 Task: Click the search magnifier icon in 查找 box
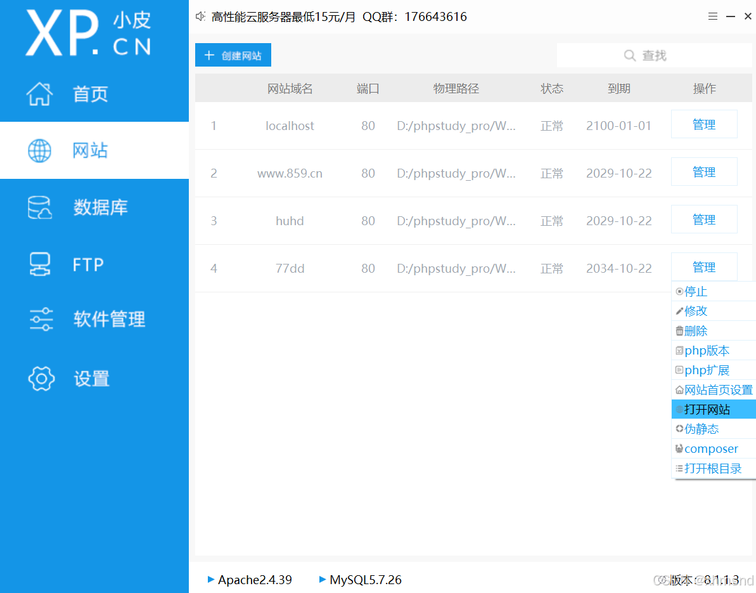629,55
